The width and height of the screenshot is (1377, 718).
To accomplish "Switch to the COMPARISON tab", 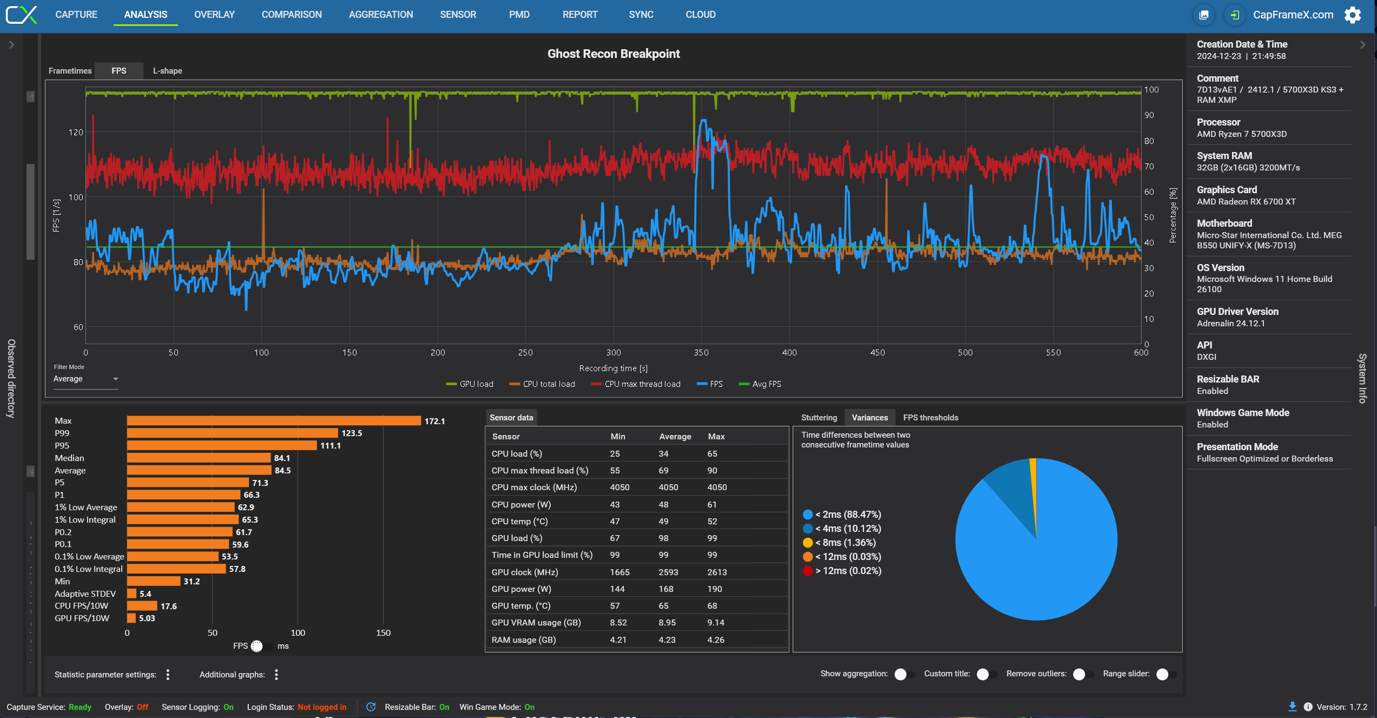I will click(x=291, y=15).
